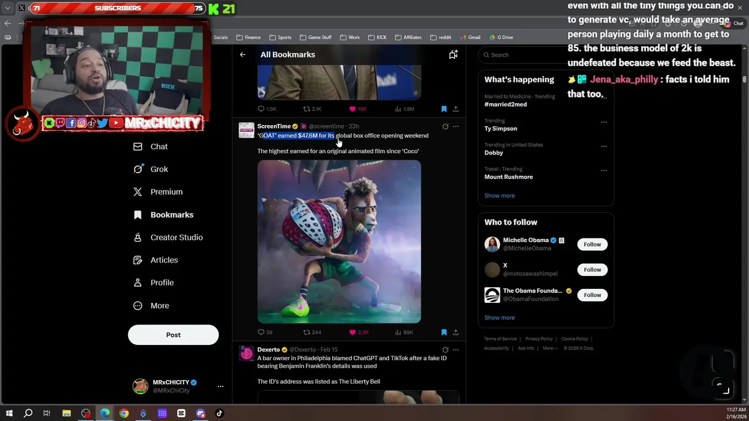Follow the X account @motosawashimpel
Screen dimensions: 749x421
click(592, 270)
